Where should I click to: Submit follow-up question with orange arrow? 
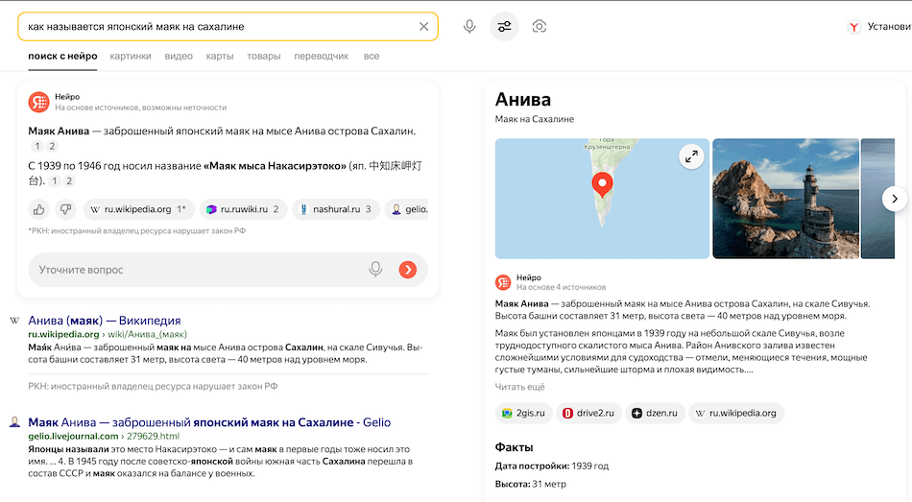(x=408, y=270)
